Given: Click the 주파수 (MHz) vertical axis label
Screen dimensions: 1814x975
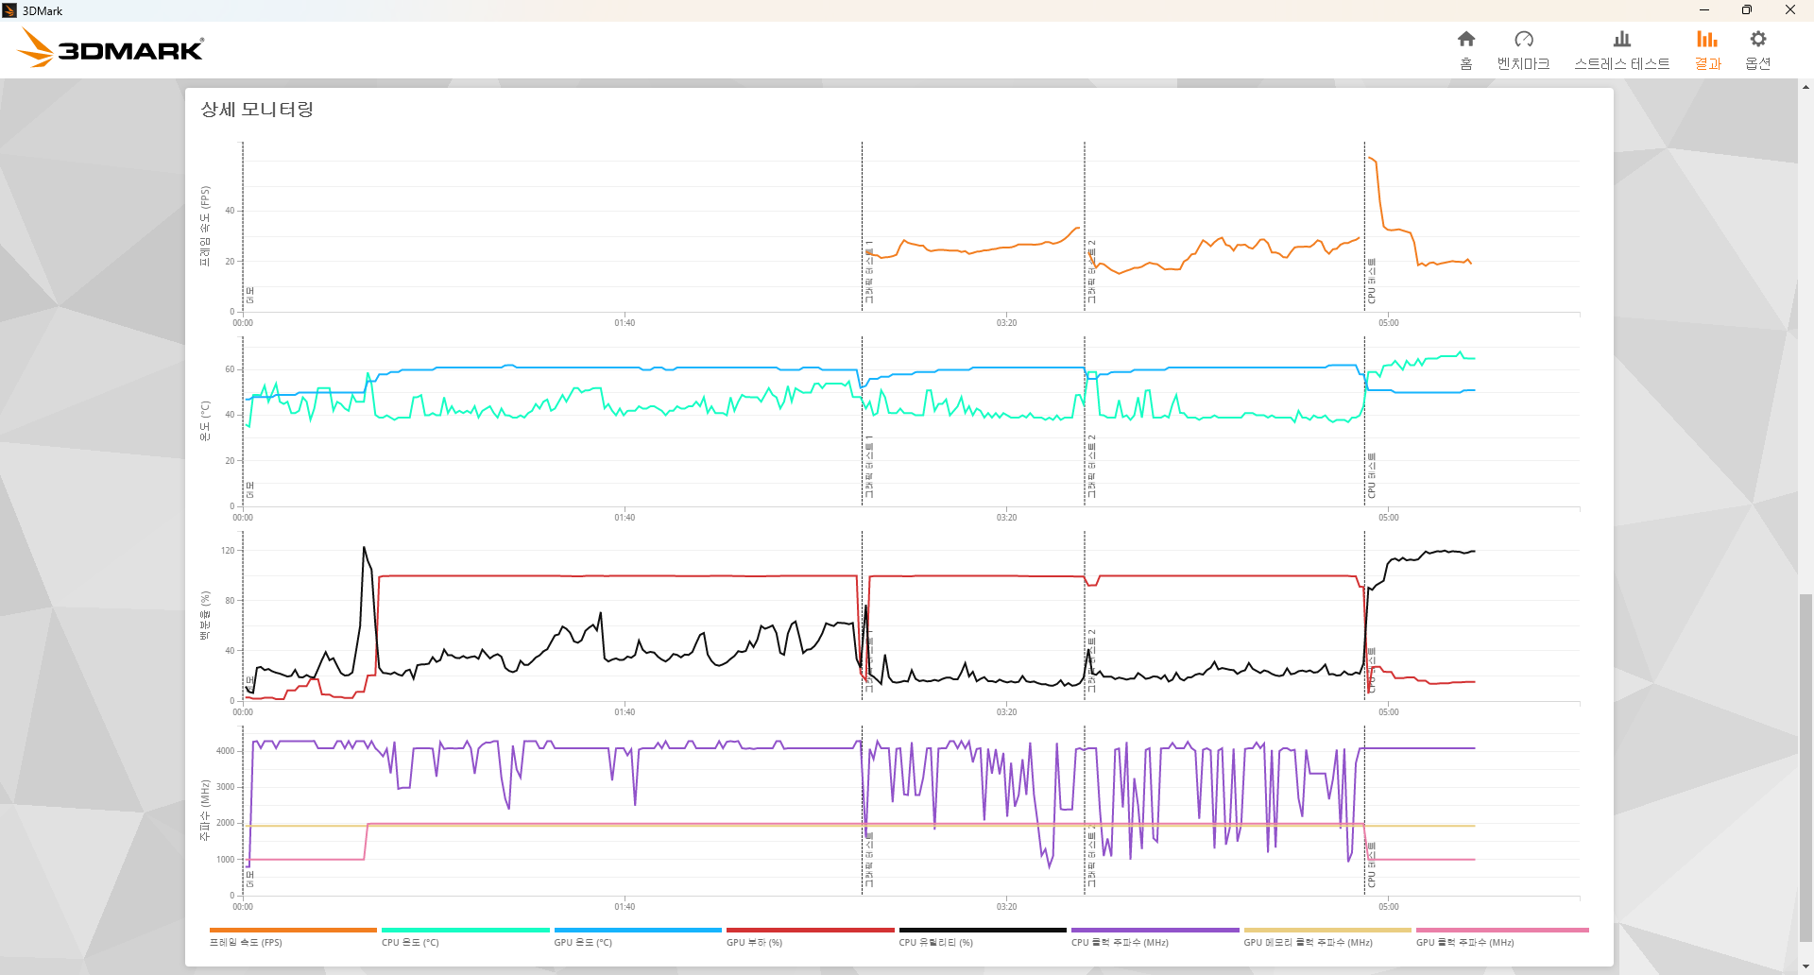Looking at the screenshot, I should click(204, 811).
